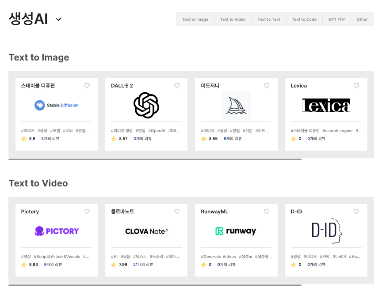Open the Text to Code tab
This screenshot has height=292, width=386.
[304, 19]
